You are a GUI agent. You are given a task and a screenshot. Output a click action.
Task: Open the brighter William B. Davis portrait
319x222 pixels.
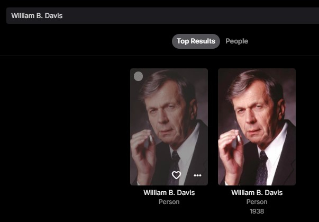[x=257, y=126]
